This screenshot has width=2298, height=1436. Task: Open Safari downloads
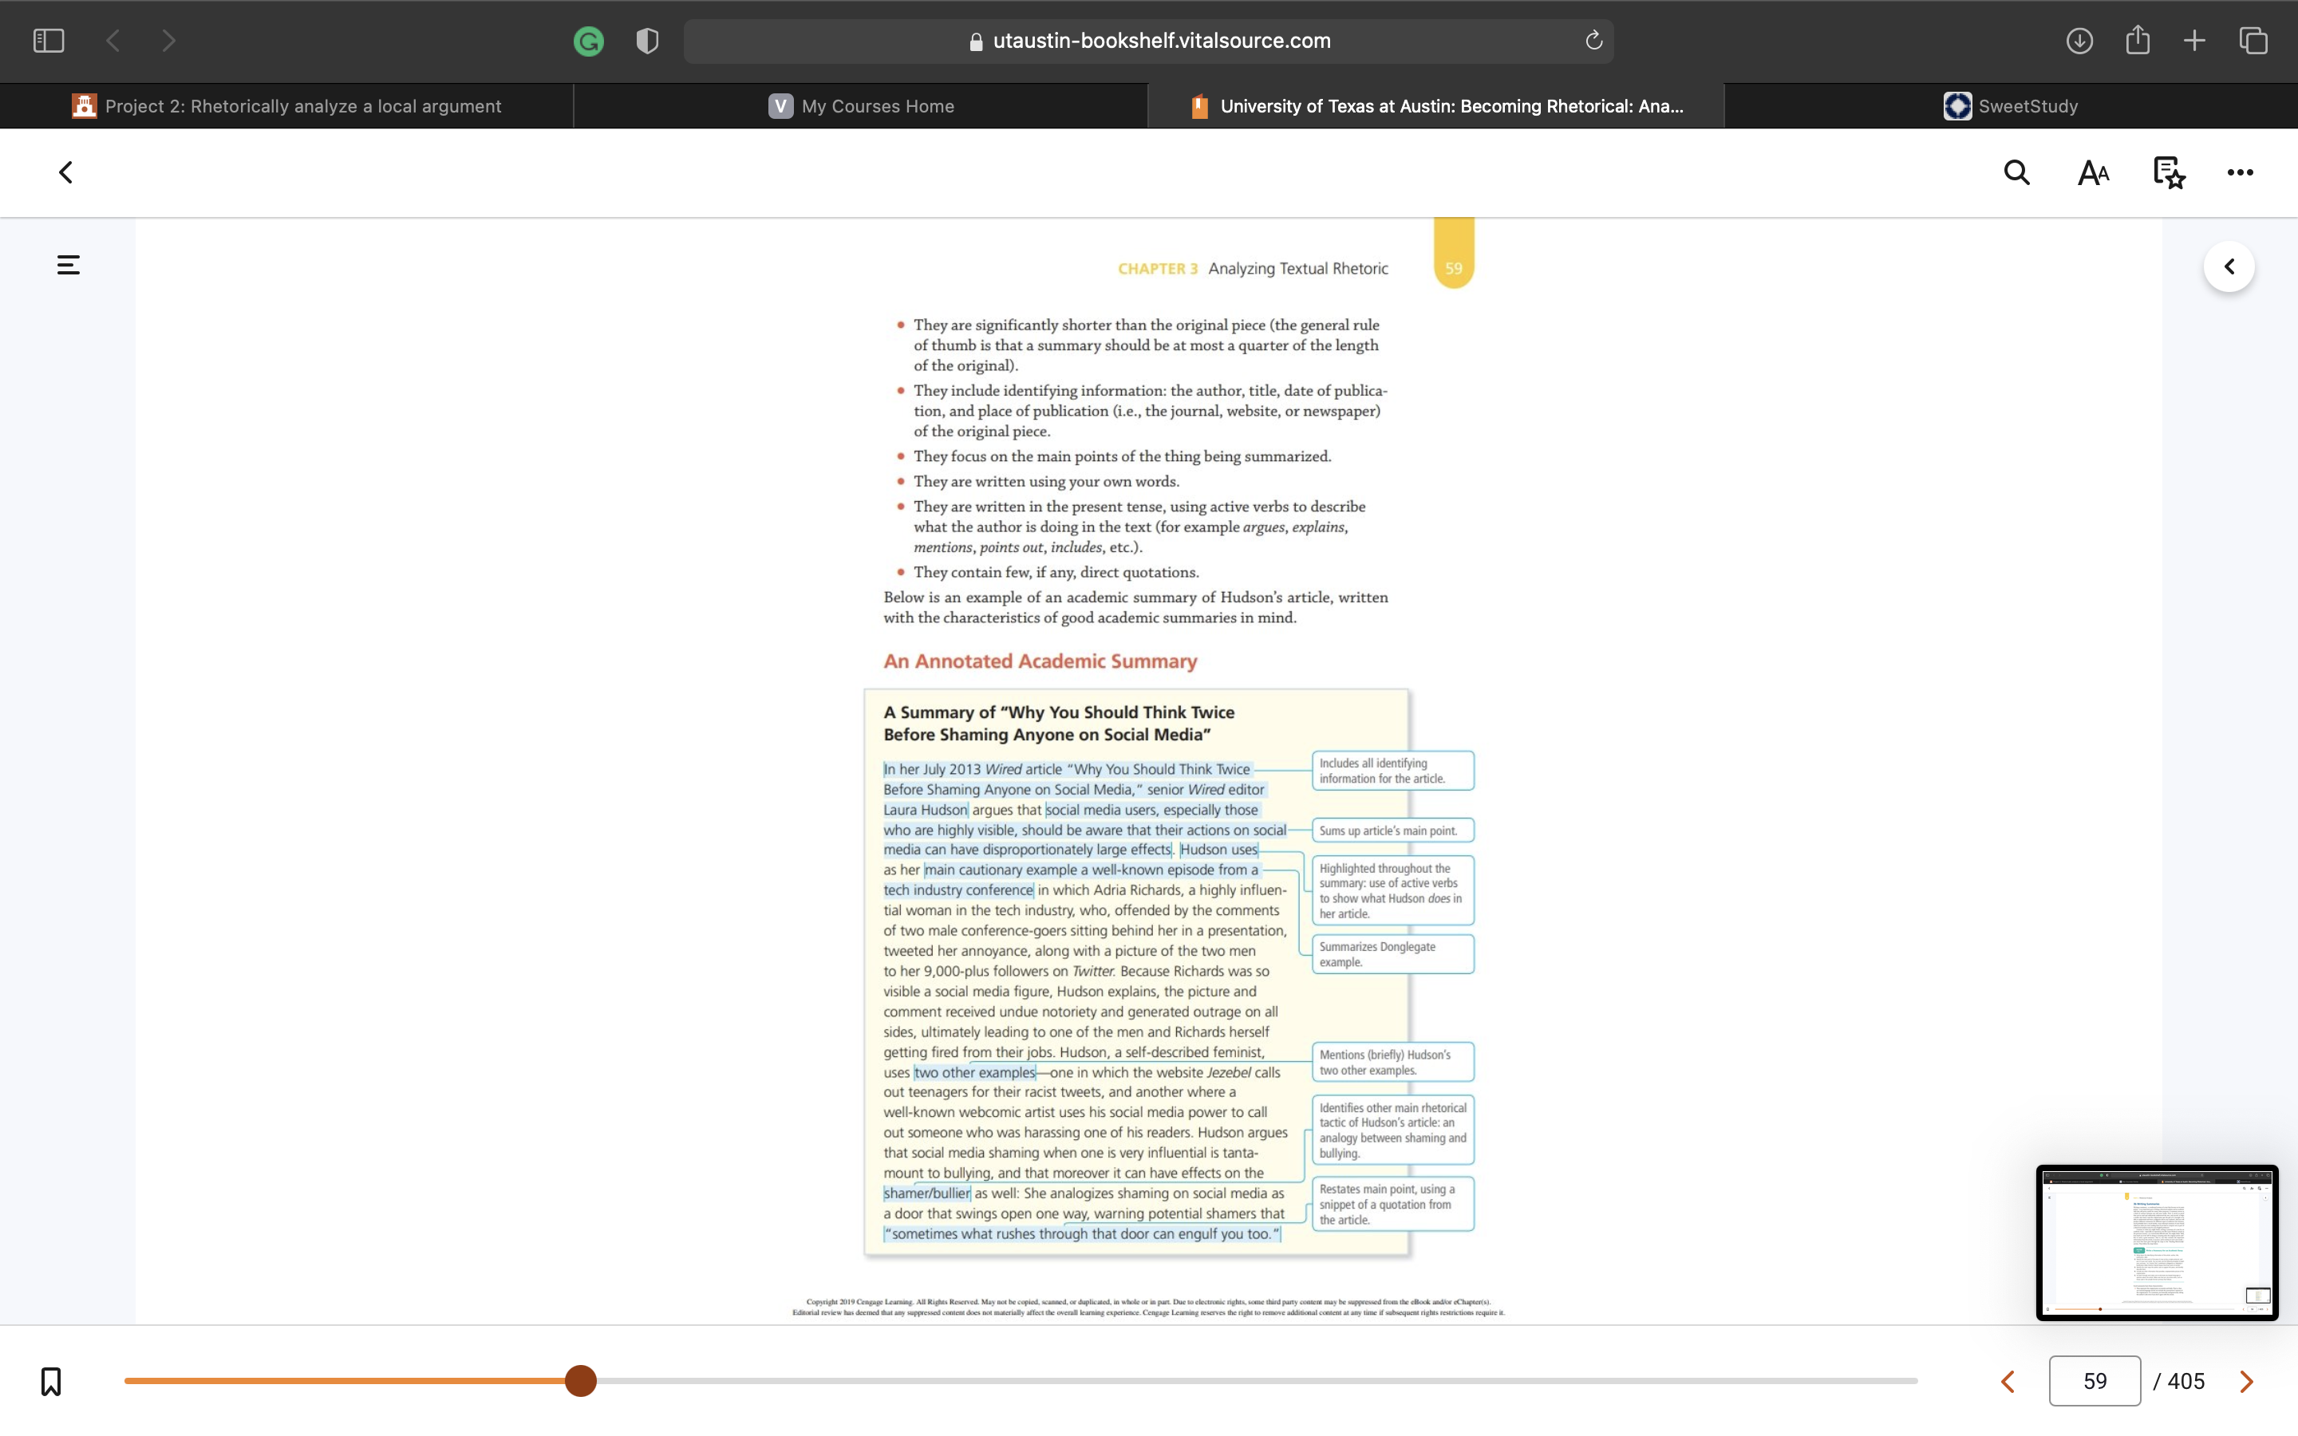2079,41
